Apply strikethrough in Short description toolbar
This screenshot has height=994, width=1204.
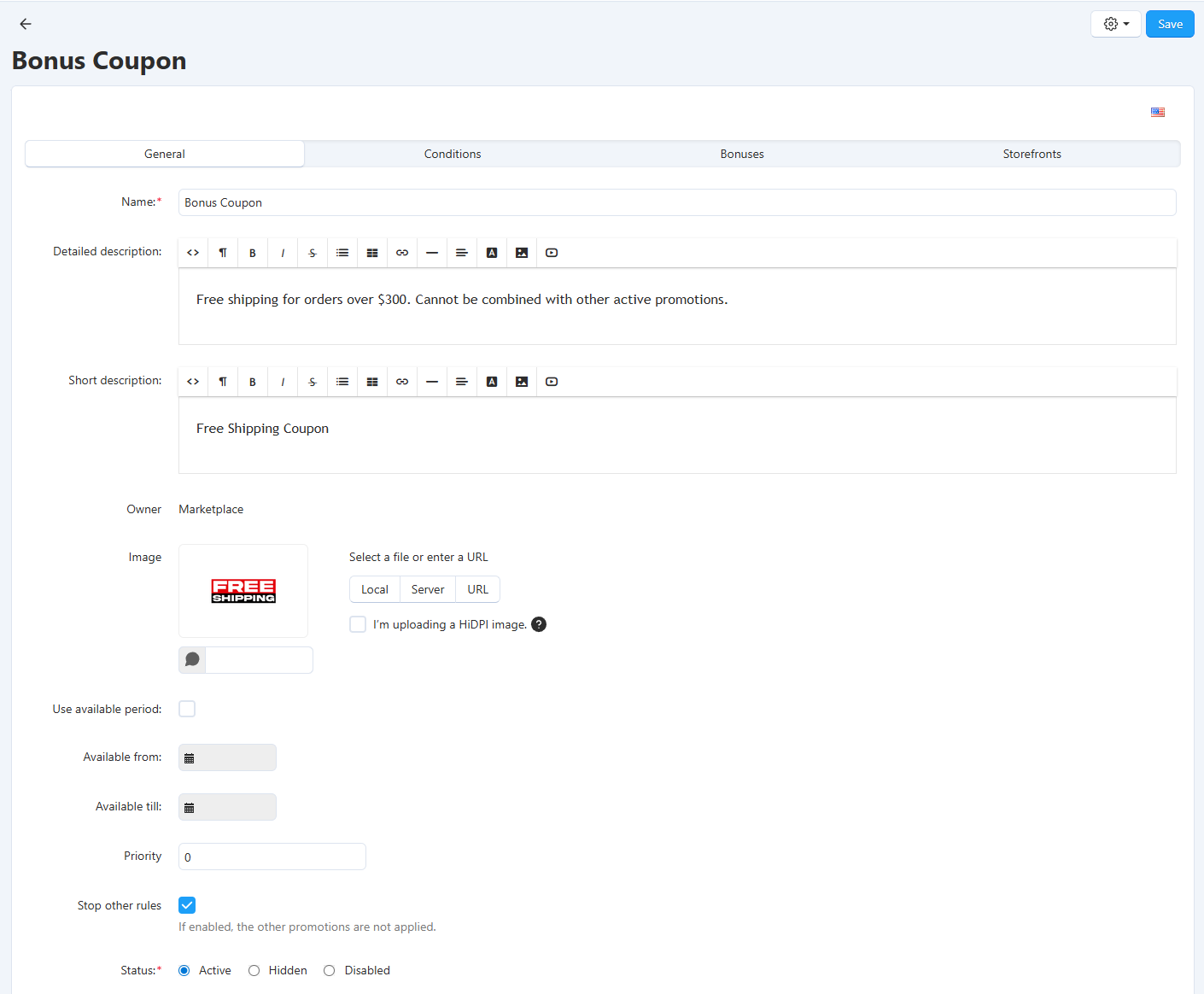[x=313, y=382]
